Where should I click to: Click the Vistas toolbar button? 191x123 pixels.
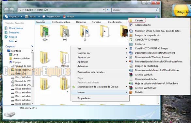pyautogui.click(x=30, y=17)
